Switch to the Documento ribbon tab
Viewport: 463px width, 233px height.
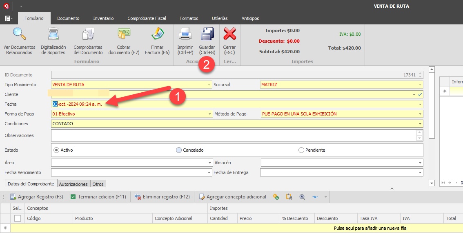click(x=68, y=18)
